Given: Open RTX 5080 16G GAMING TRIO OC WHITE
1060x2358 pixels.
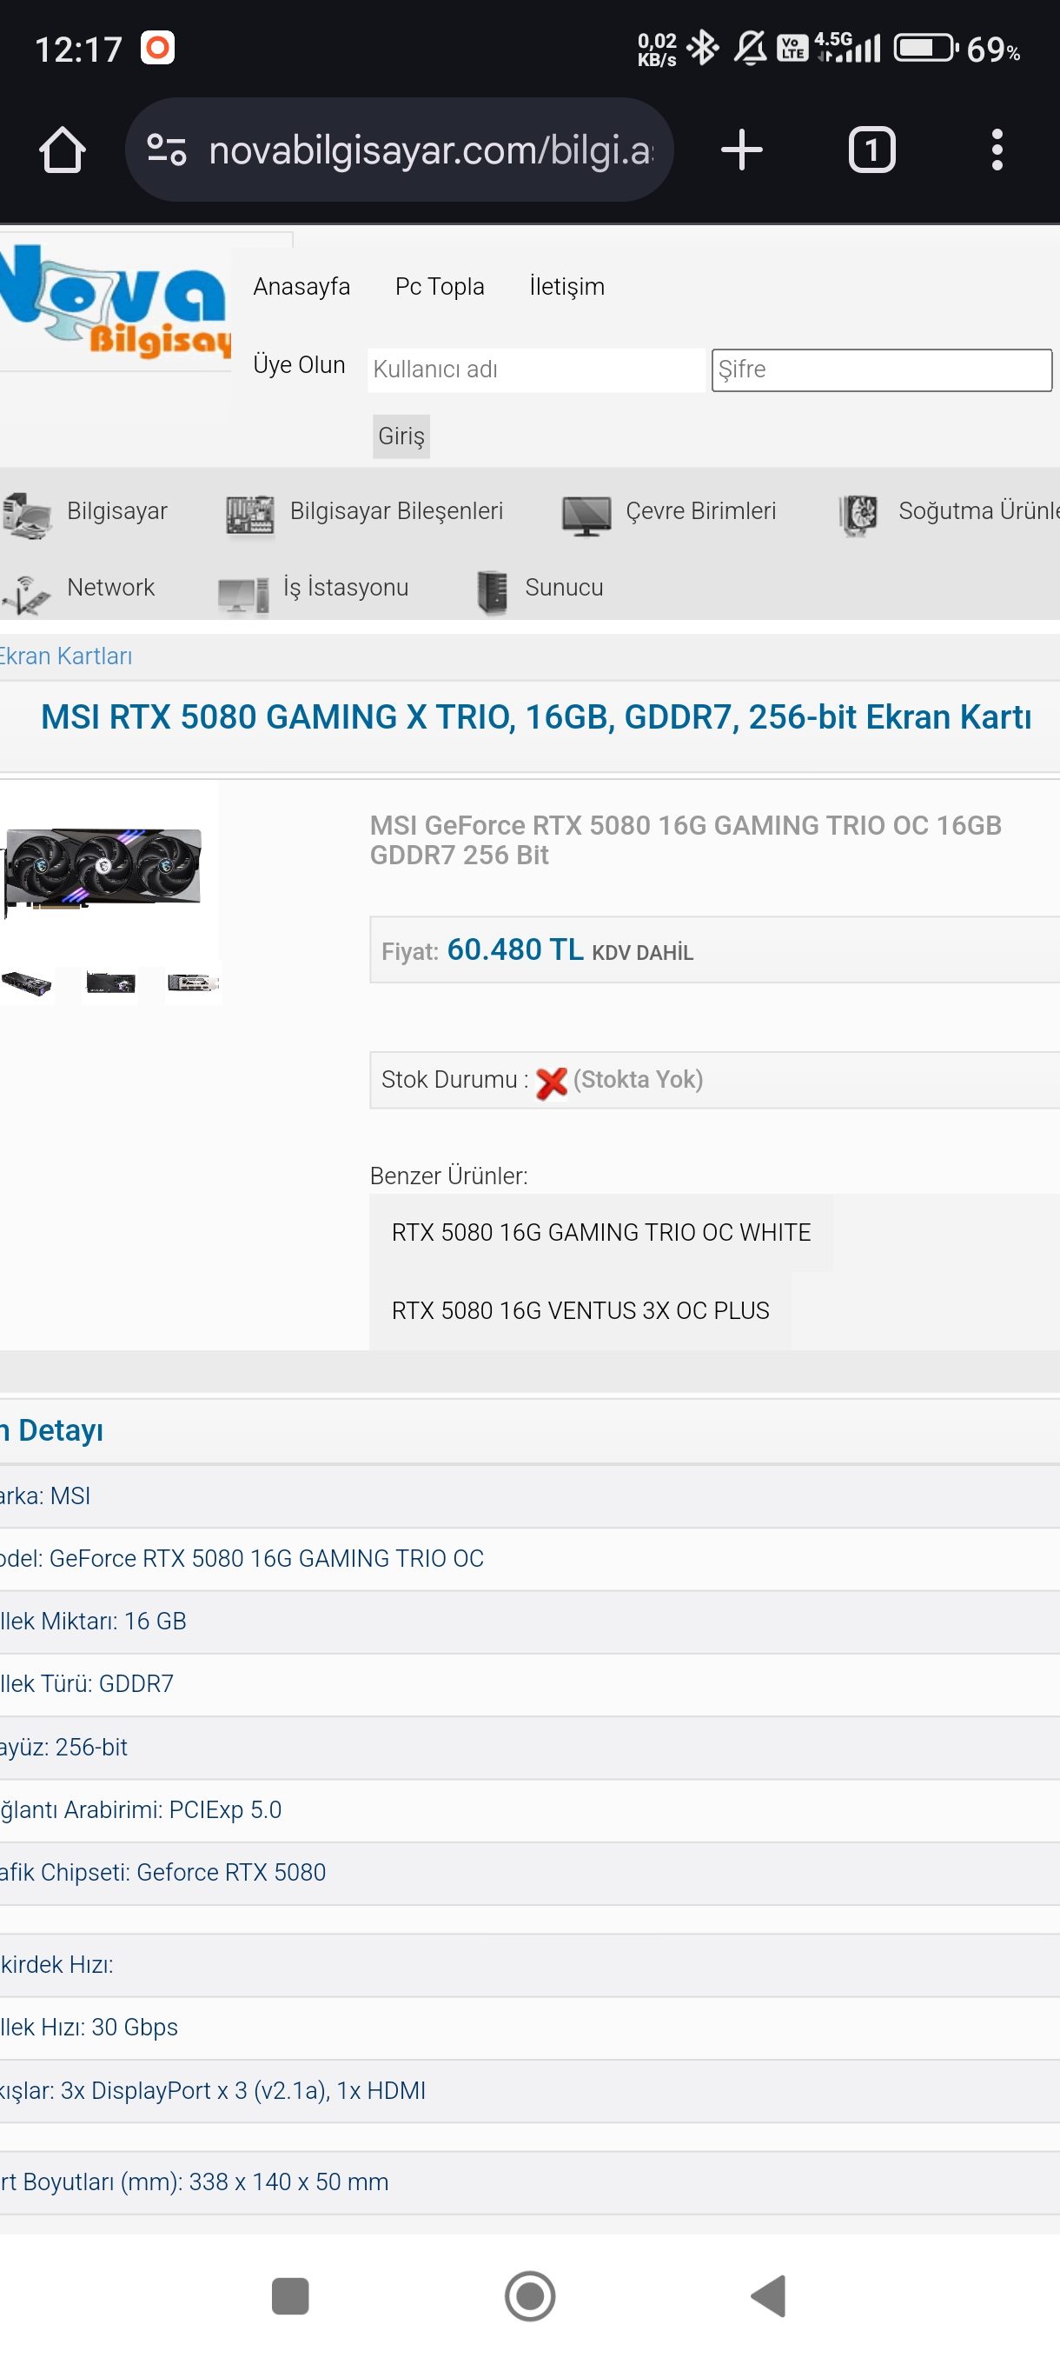Looking at the screenshot, I should (x=601, y=1232).
